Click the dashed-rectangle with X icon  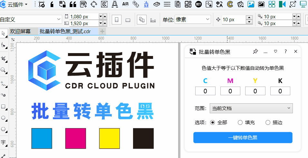click(42, 4)
